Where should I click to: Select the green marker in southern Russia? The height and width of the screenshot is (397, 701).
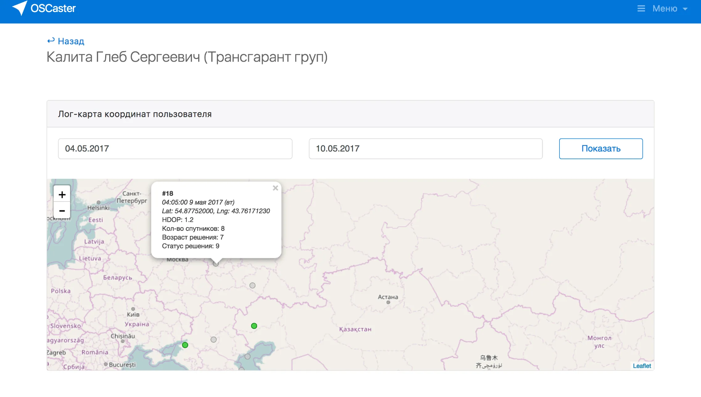(254, 325)
